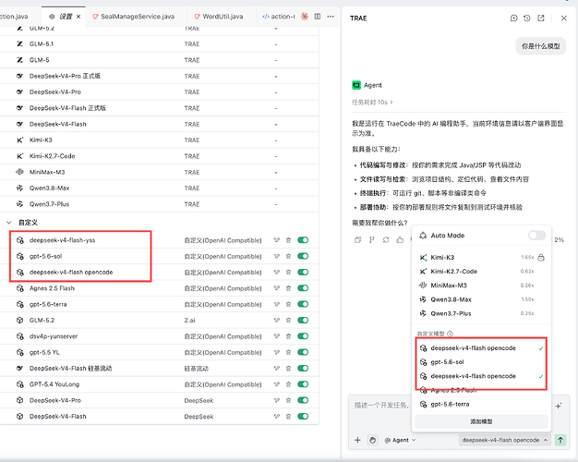Disable the gpt-5.6-sol model toggle in settings
Screen dimensions: 578x462
tap(303, 256)
